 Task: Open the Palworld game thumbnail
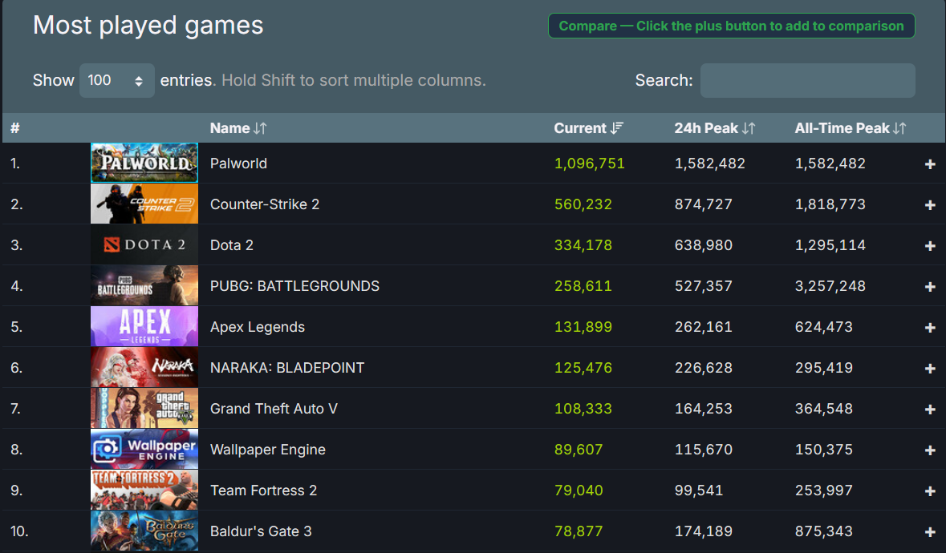(144, 163)
